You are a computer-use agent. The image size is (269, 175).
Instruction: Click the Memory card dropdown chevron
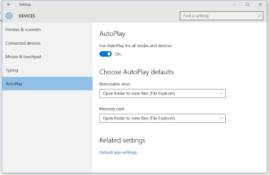221,118
